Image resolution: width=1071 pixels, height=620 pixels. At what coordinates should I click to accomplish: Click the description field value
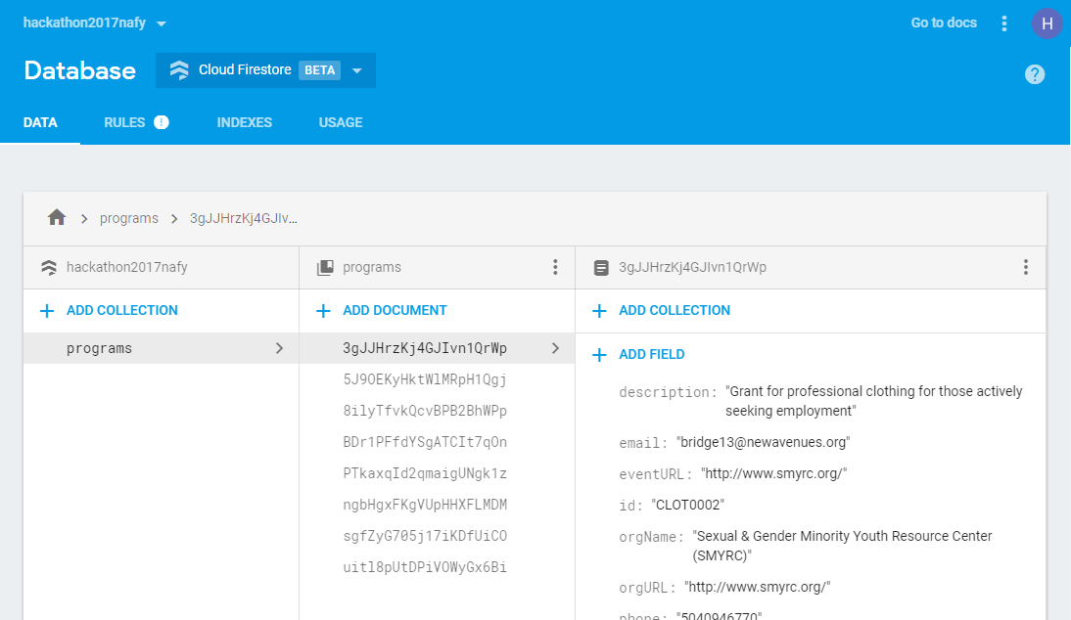[873, 401]
